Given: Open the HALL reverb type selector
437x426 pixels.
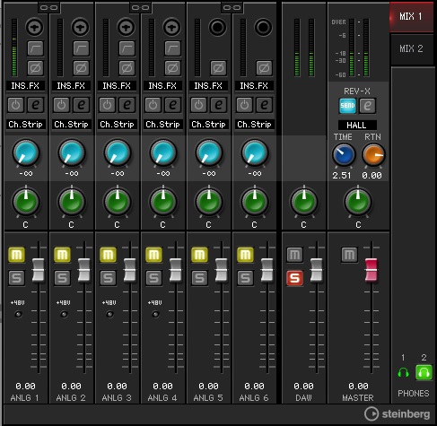Looking at the screenshot, I should 357,125.
